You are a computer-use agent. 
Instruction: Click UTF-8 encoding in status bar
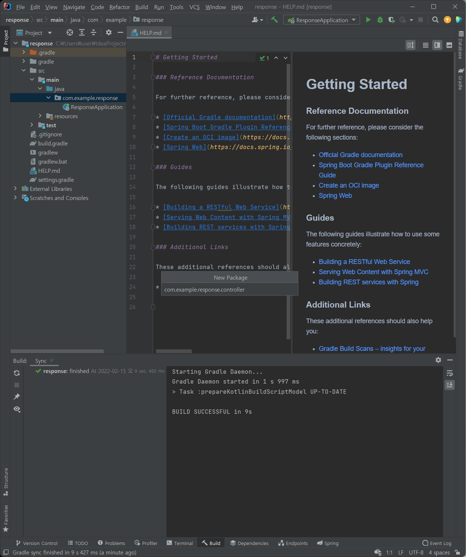click(x=416, y=552)
